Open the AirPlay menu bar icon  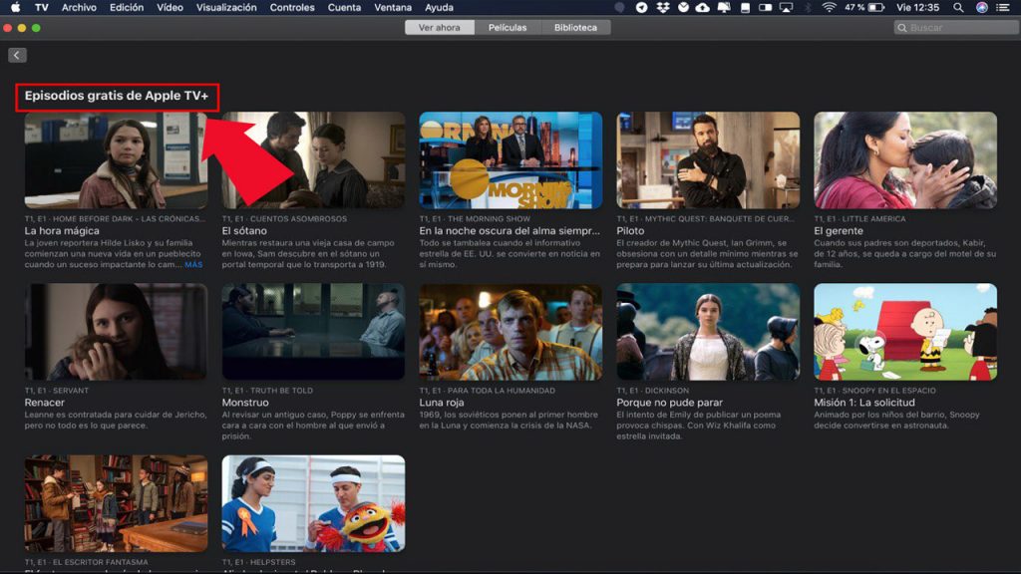tap(786, 8)
